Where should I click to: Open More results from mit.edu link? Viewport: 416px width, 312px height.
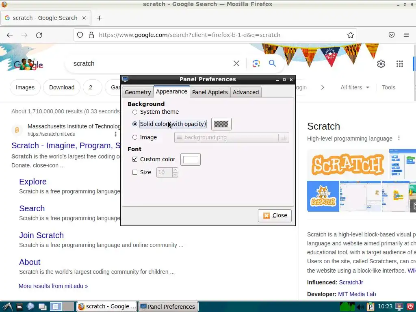(x=53, y=286)
